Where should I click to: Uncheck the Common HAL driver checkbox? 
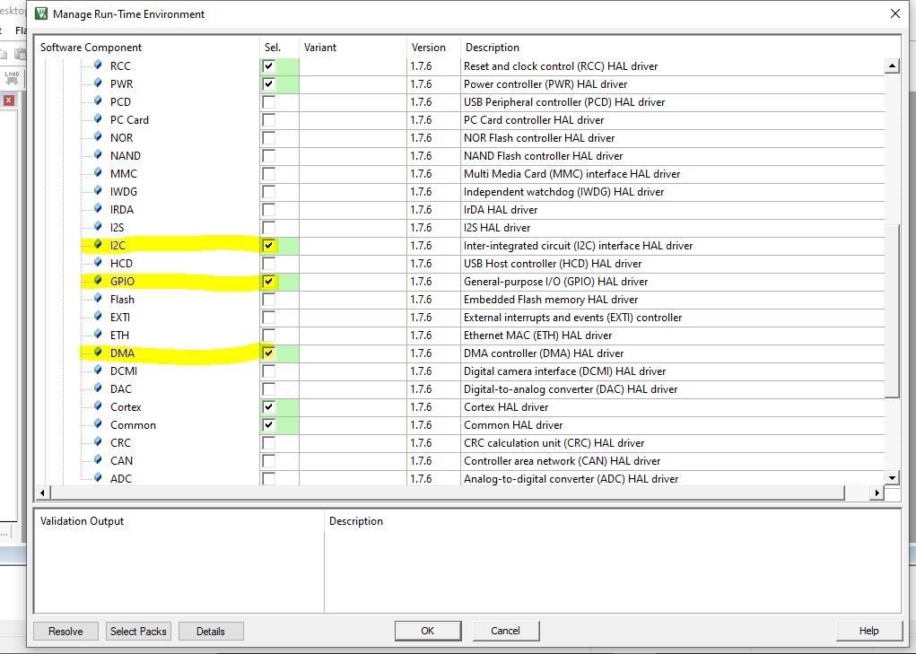tap(269, 425)
